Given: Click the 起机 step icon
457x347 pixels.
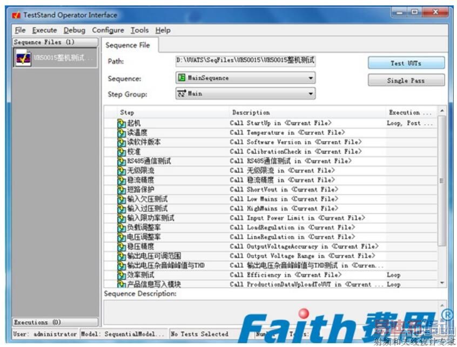Looking at the screenshot, I should 121,123.
